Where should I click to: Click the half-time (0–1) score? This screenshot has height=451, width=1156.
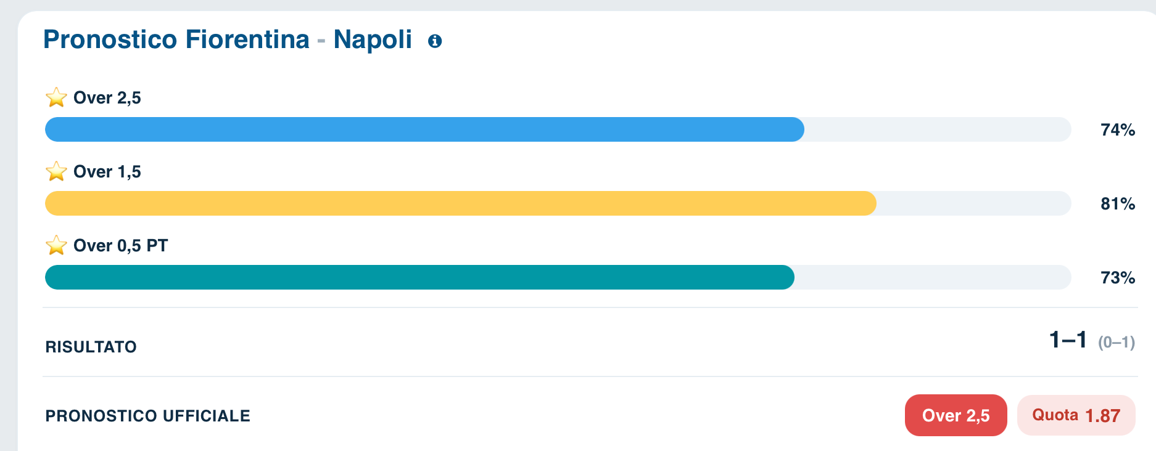[x=1117, y=343]
